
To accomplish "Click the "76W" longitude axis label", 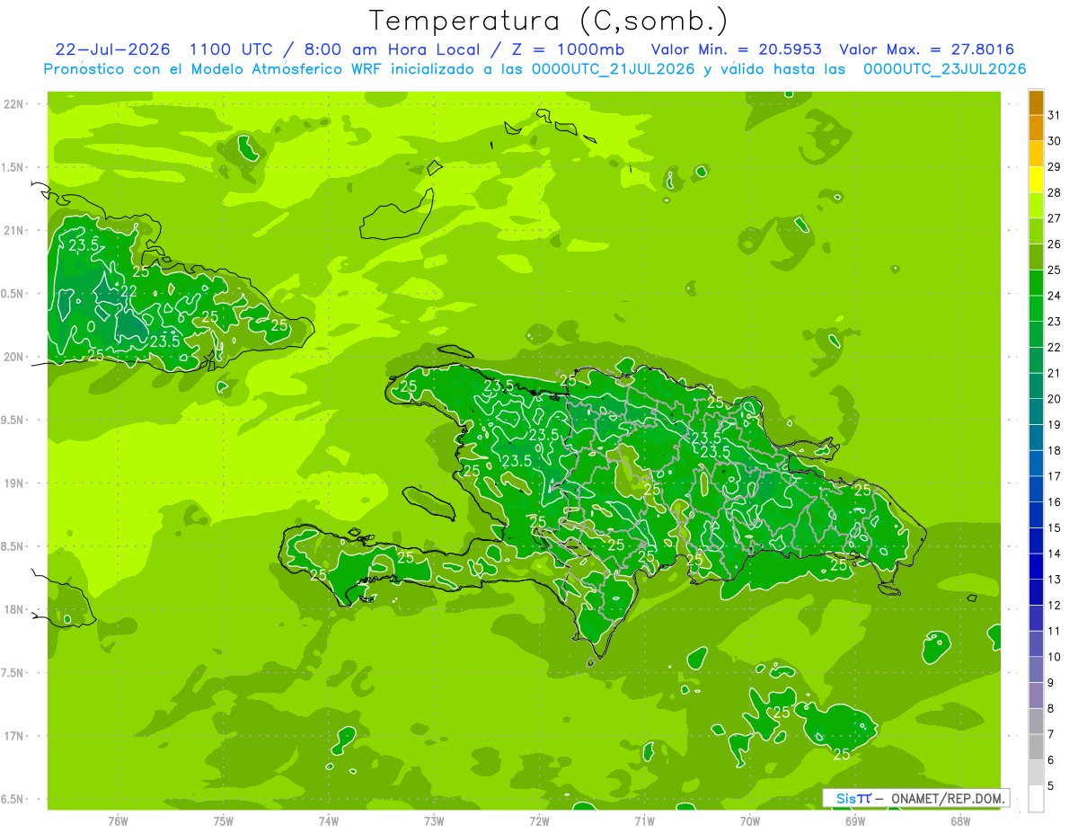I will tap(118, 820).
